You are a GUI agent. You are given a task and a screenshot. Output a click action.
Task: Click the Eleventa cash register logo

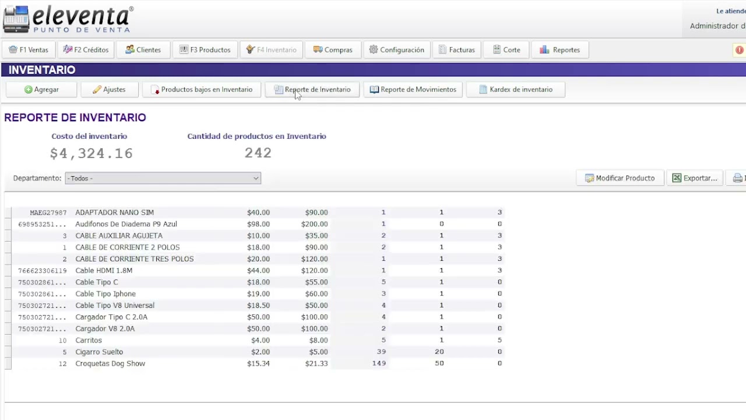16,19
